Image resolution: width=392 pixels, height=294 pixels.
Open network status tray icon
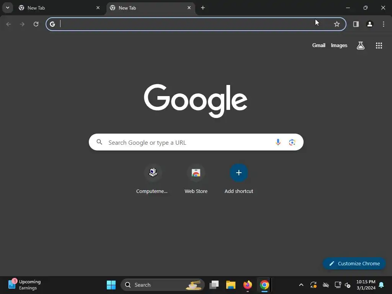[x=338, y=285]
